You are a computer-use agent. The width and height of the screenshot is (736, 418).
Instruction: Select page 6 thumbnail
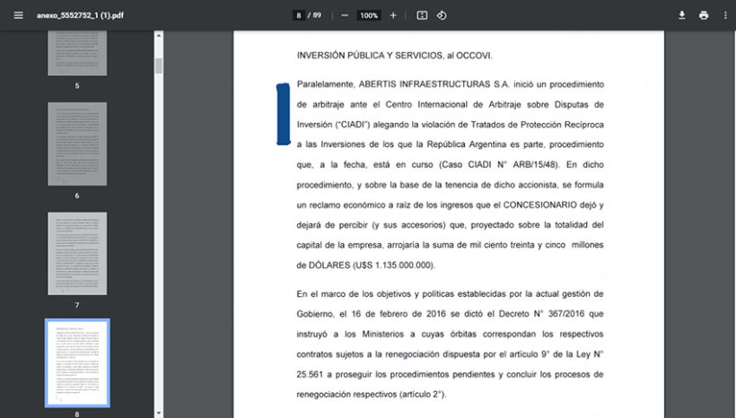point(77,144)
